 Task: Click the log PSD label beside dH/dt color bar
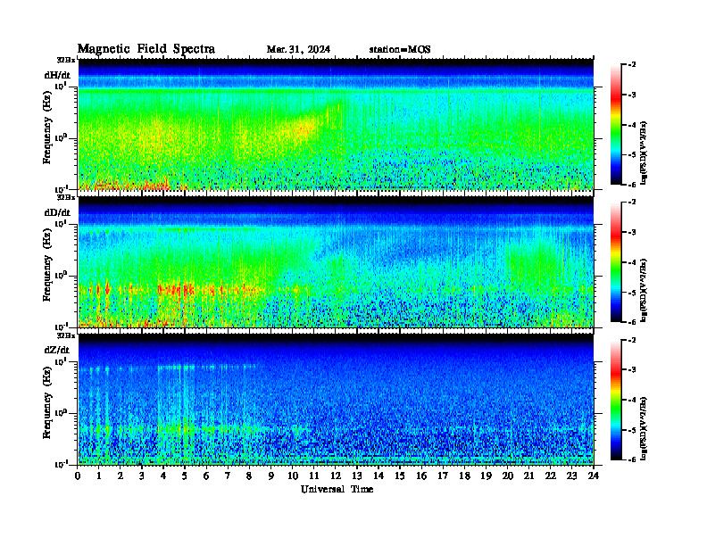pyautogui.click(x=644, y=153)
